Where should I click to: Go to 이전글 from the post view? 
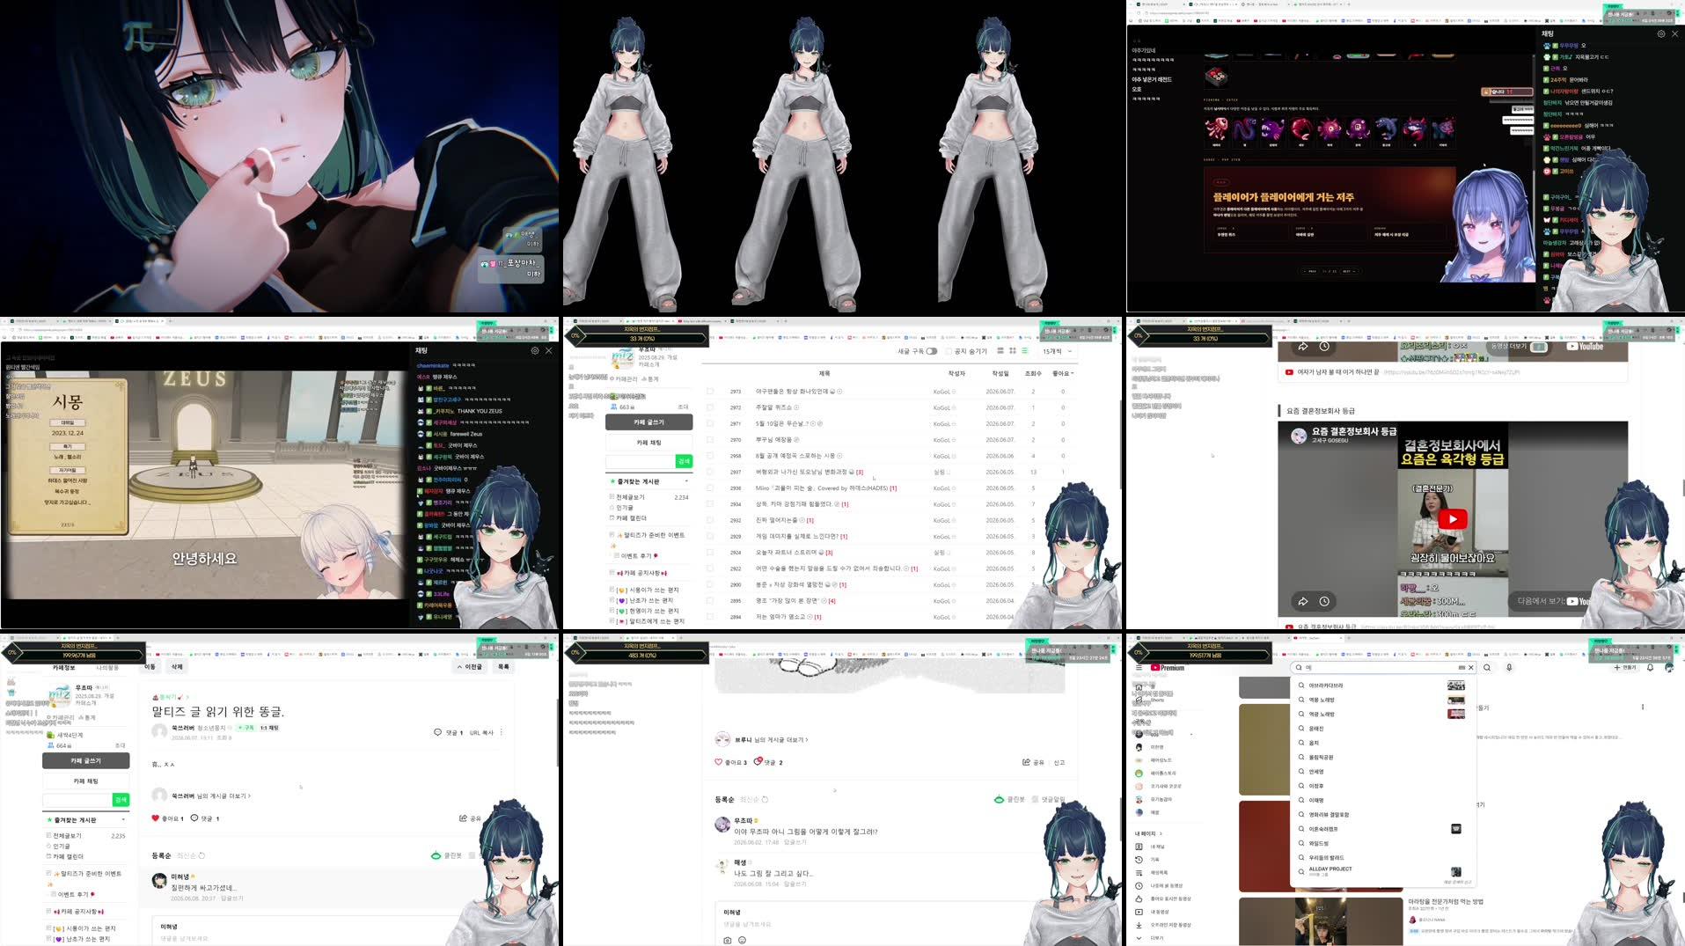[x=470, y=667]
